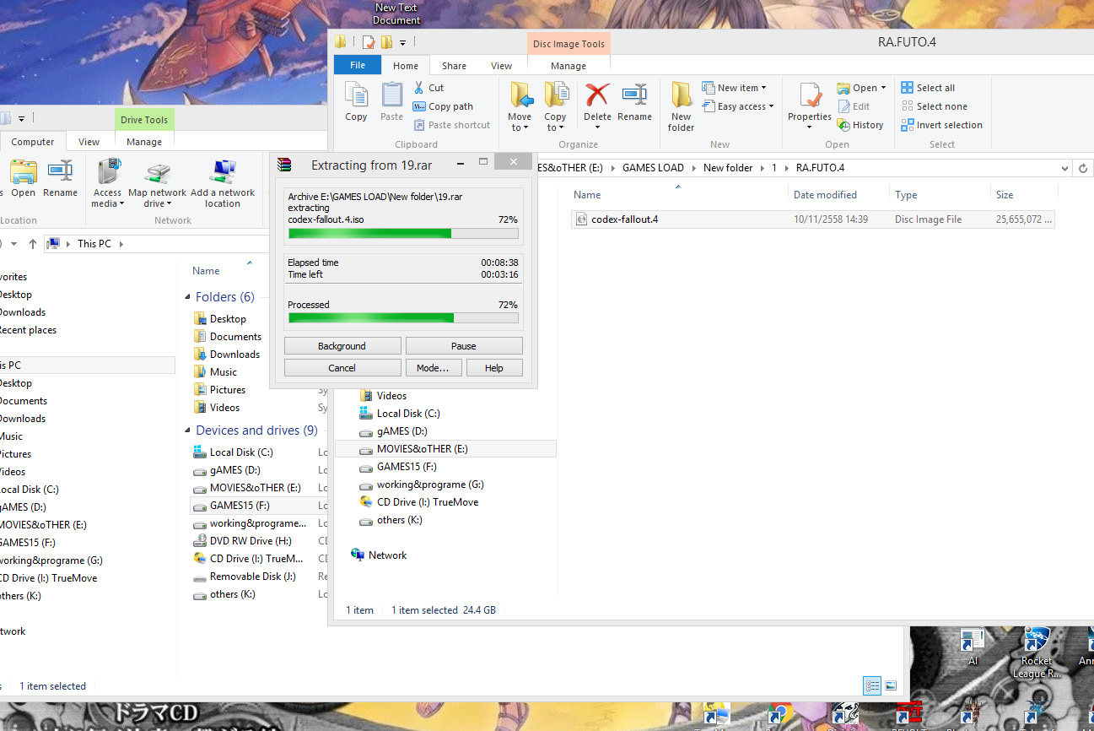This screenshot has height=731, width=1094.
Task: Select the Cut scissors command
Action: point(428,88)
